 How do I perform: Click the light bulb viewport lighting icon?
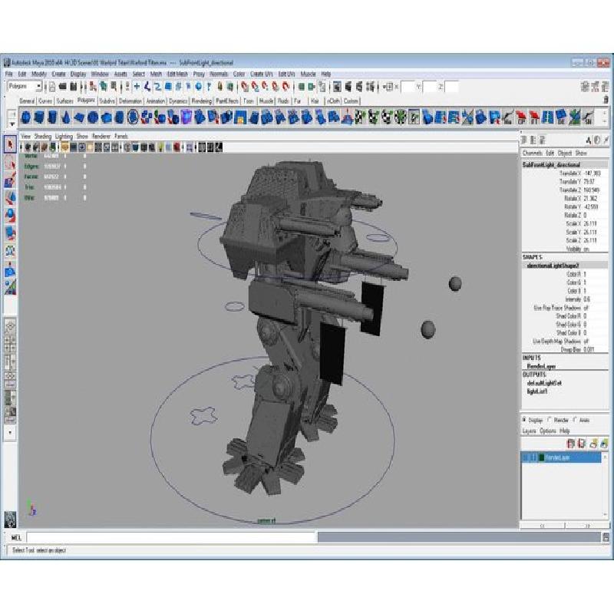click(x=160, y=147)
